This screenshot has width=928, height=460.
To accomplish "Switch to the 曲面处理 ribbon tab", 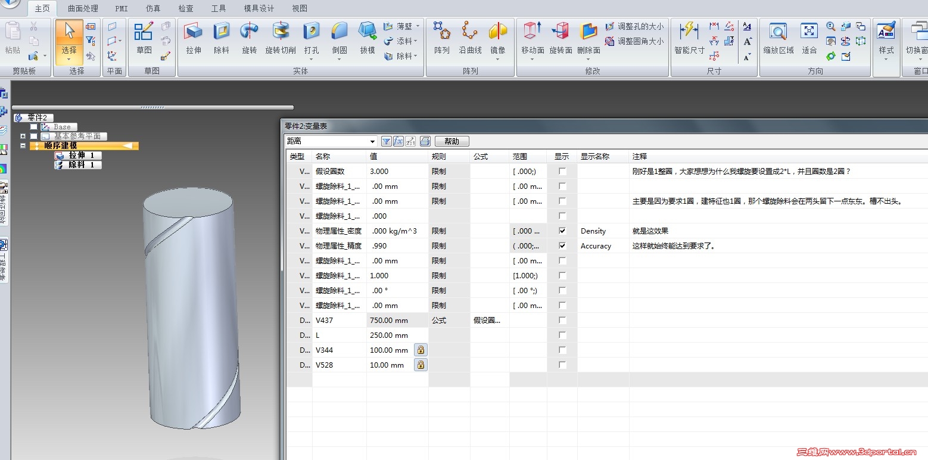I will tap(83, 8).
